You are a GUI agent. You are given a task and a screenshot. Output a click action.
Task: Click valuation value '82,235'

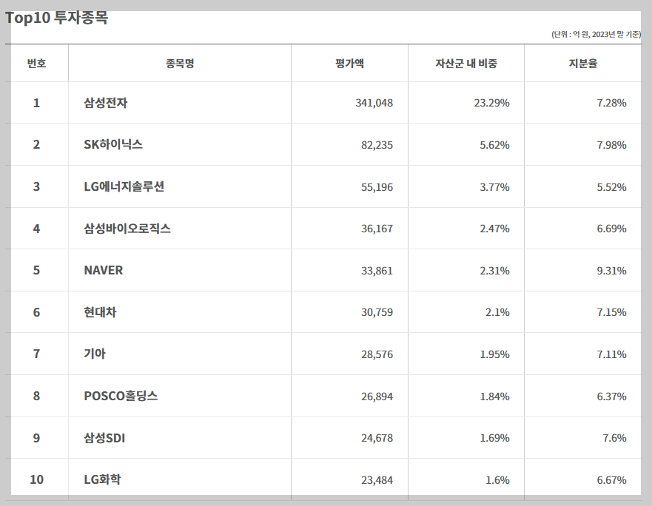click(377, 145)
